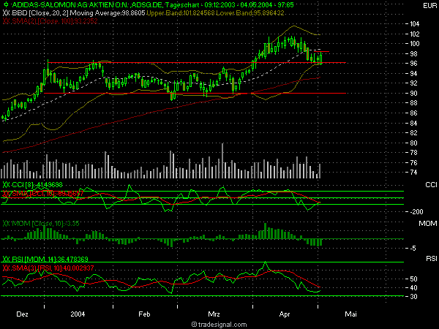Click the 30 RSI axis label
439x329 pixels.
click(x=413, y=297)
